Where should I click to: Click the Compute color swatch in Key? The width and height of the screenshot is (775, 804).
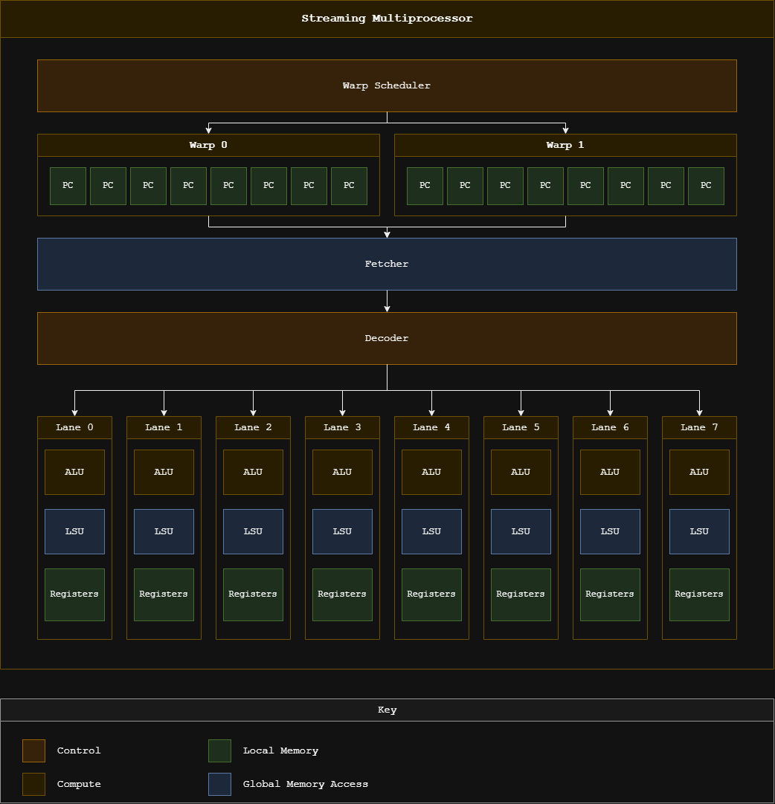pyautogui.click(x=34, y=784)
